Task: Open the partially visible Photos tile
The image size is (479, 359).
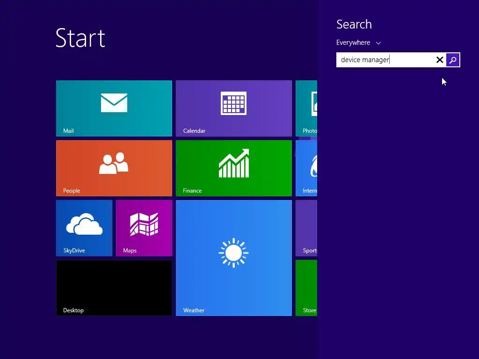Action: 306,108
